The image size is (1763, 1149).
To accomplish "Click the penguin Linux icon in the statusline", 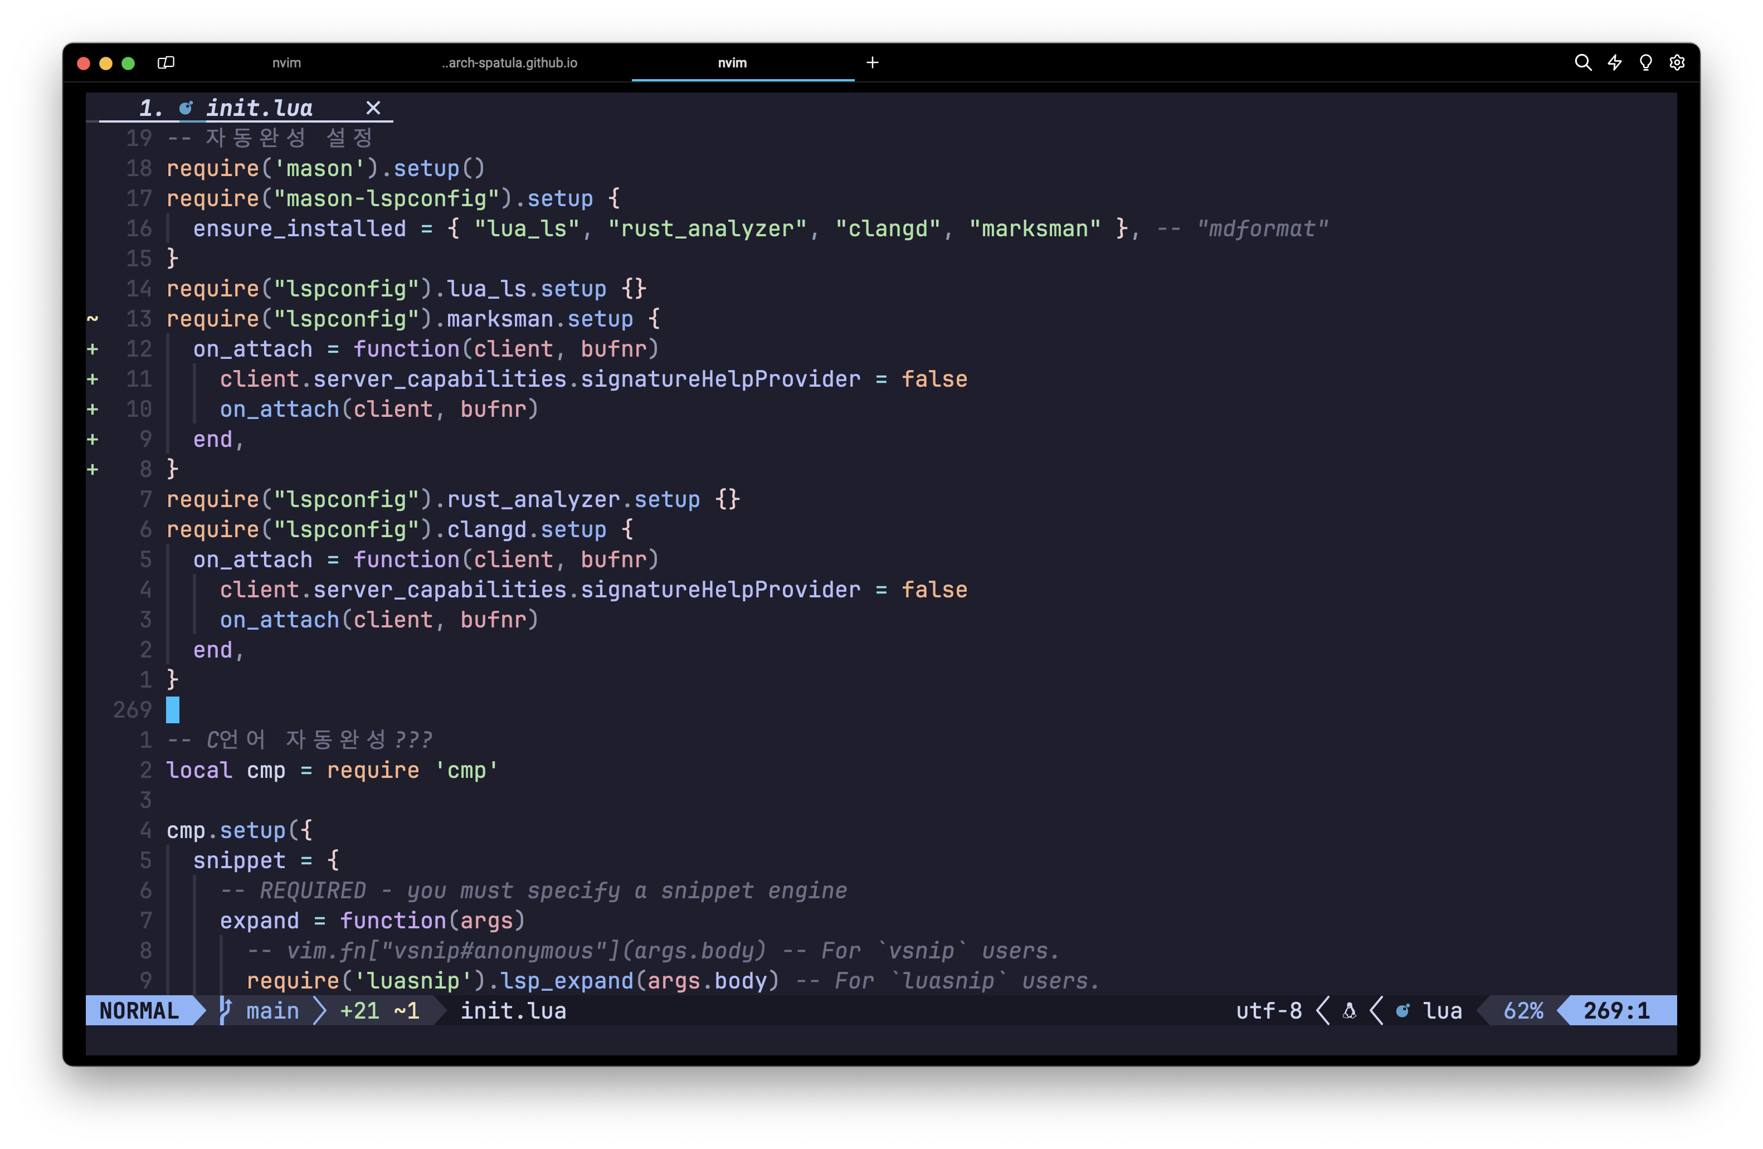I will (1348, 1010).
